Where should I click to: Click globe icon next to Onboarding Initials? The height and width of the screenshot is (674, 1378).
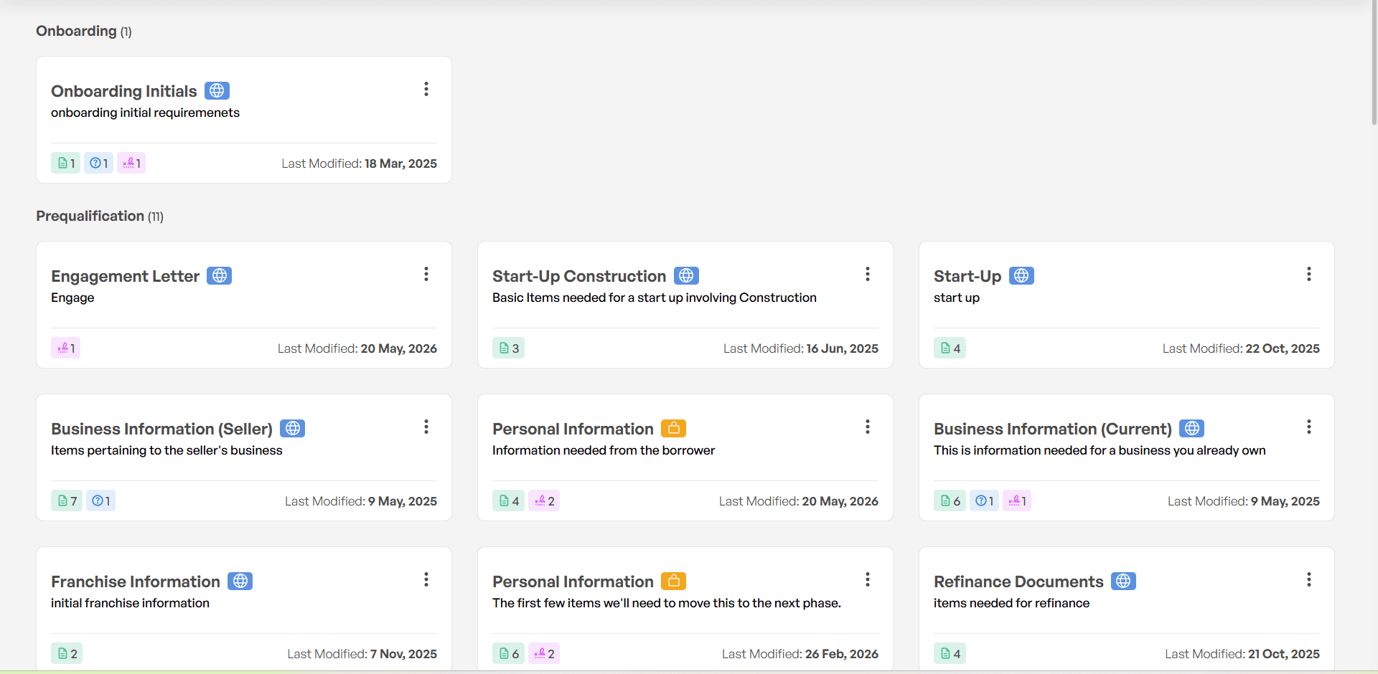coord(217,91)
